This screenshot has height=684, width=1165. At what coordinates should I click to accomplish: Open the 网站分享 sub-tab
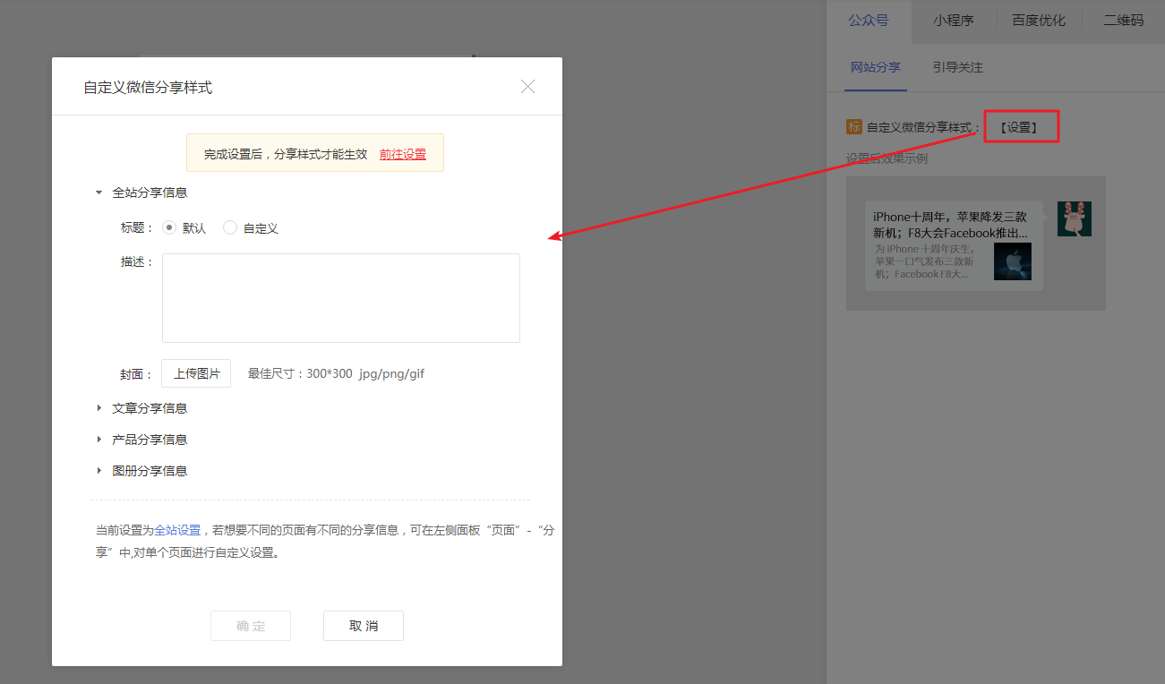(876, 67)
